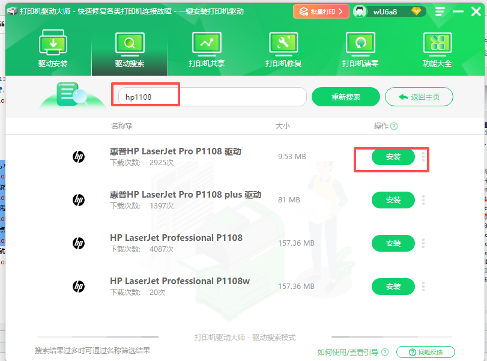Open the hamburger main menu icon
The height and width of the screenshot is (361, 487).
[440, 12]
